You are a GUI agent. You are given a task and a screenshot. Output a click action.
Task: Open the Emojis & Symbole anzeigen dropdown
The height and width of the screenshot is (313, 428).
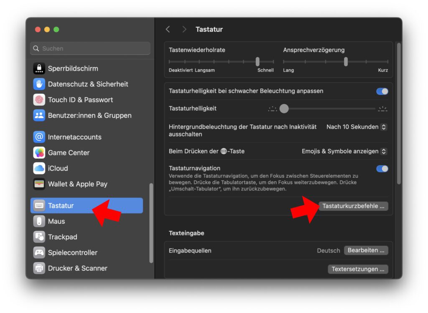344,151
